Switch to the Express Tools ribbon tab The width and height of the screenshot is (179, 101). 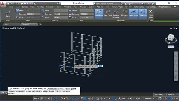tap(151, 7)
